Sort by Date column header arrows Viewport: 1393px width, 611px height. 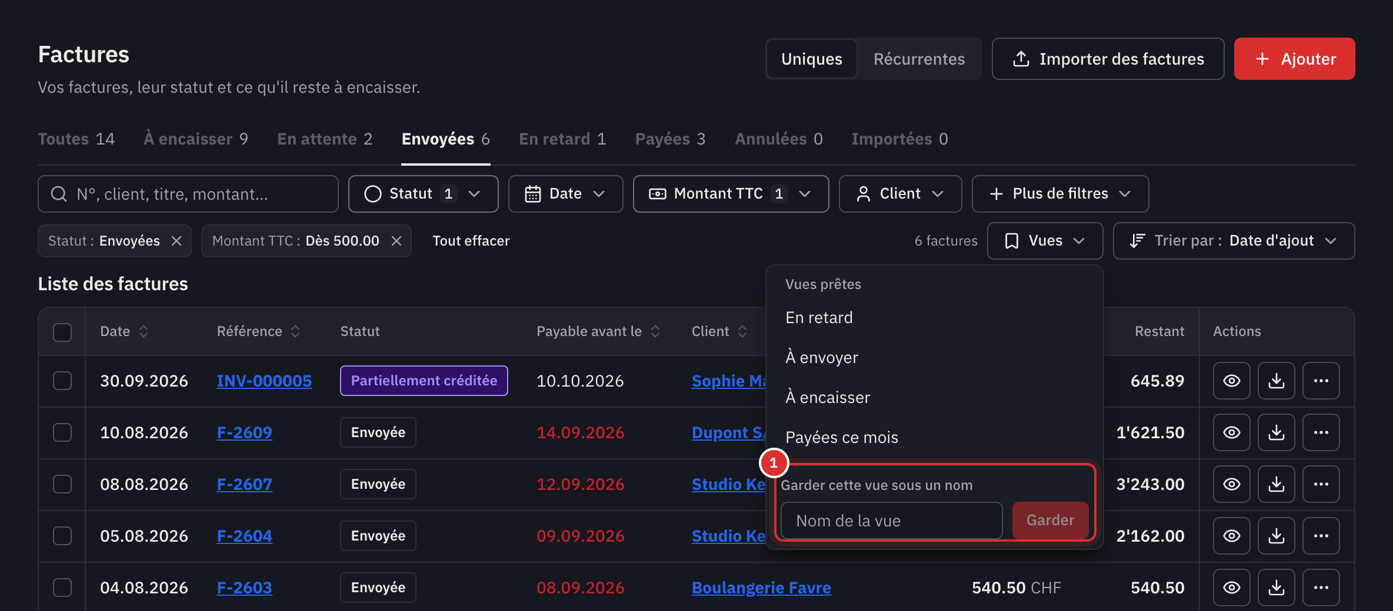pos(144,331)
